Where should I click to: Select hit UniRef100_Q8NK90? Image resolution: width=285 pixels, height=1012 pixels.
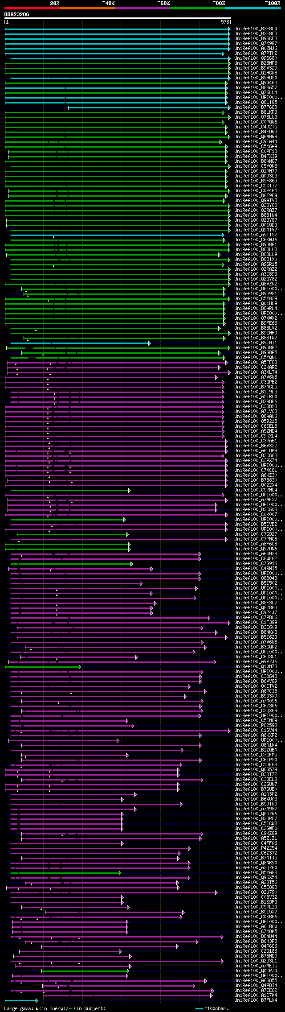pos(256,863)
